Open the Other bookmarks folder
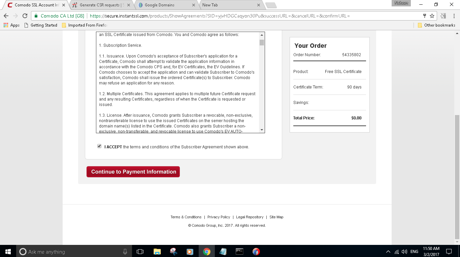460x257 pixels. pos(436,25)
